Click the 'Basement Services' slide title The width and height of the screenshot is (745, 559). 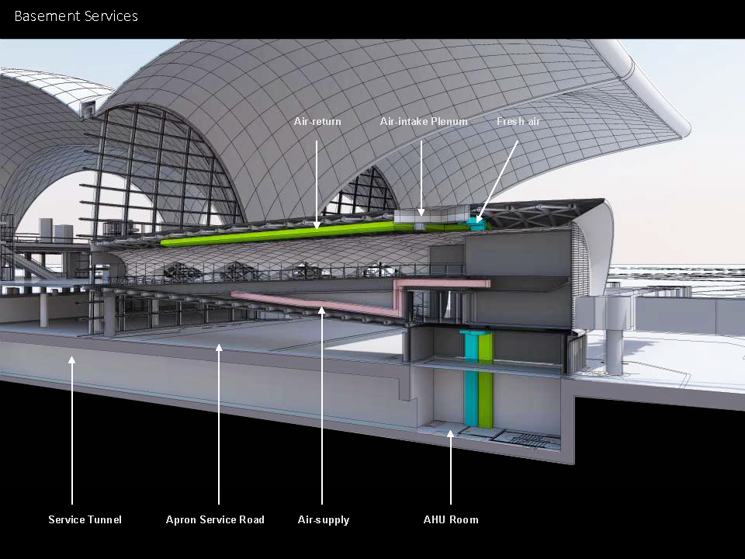76,16
